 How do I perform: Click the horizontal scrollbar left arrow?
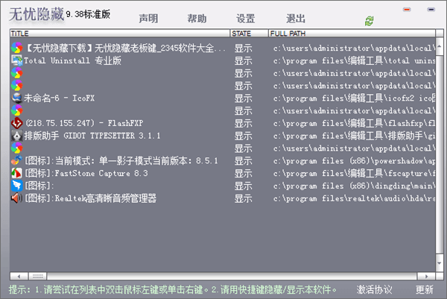click(x=19, y=276)
